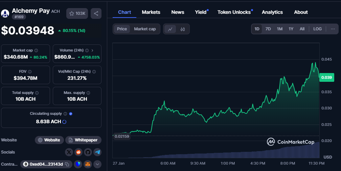The width and height of the screenshot is (341, 171).
Task: Switch to the About tab
Action: click(301, 12)
